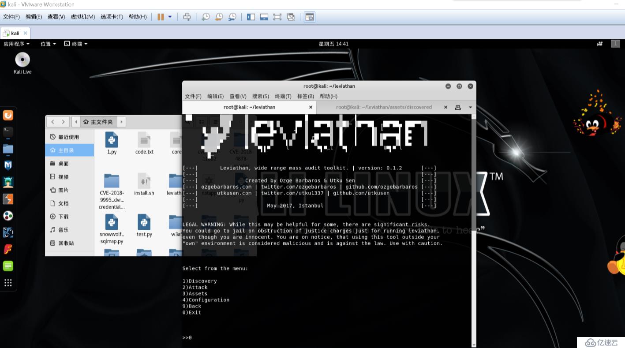Screen dimensions: 625x348
Task: Click the left path arrow in file manager
Action: (x=77, y=122)
